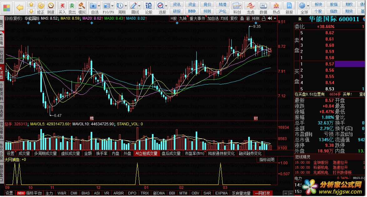The width and height of the screenshot is (367, 197).
Task: Switch to the 成交量 volume tab
Action: click(x=24, y=153)
